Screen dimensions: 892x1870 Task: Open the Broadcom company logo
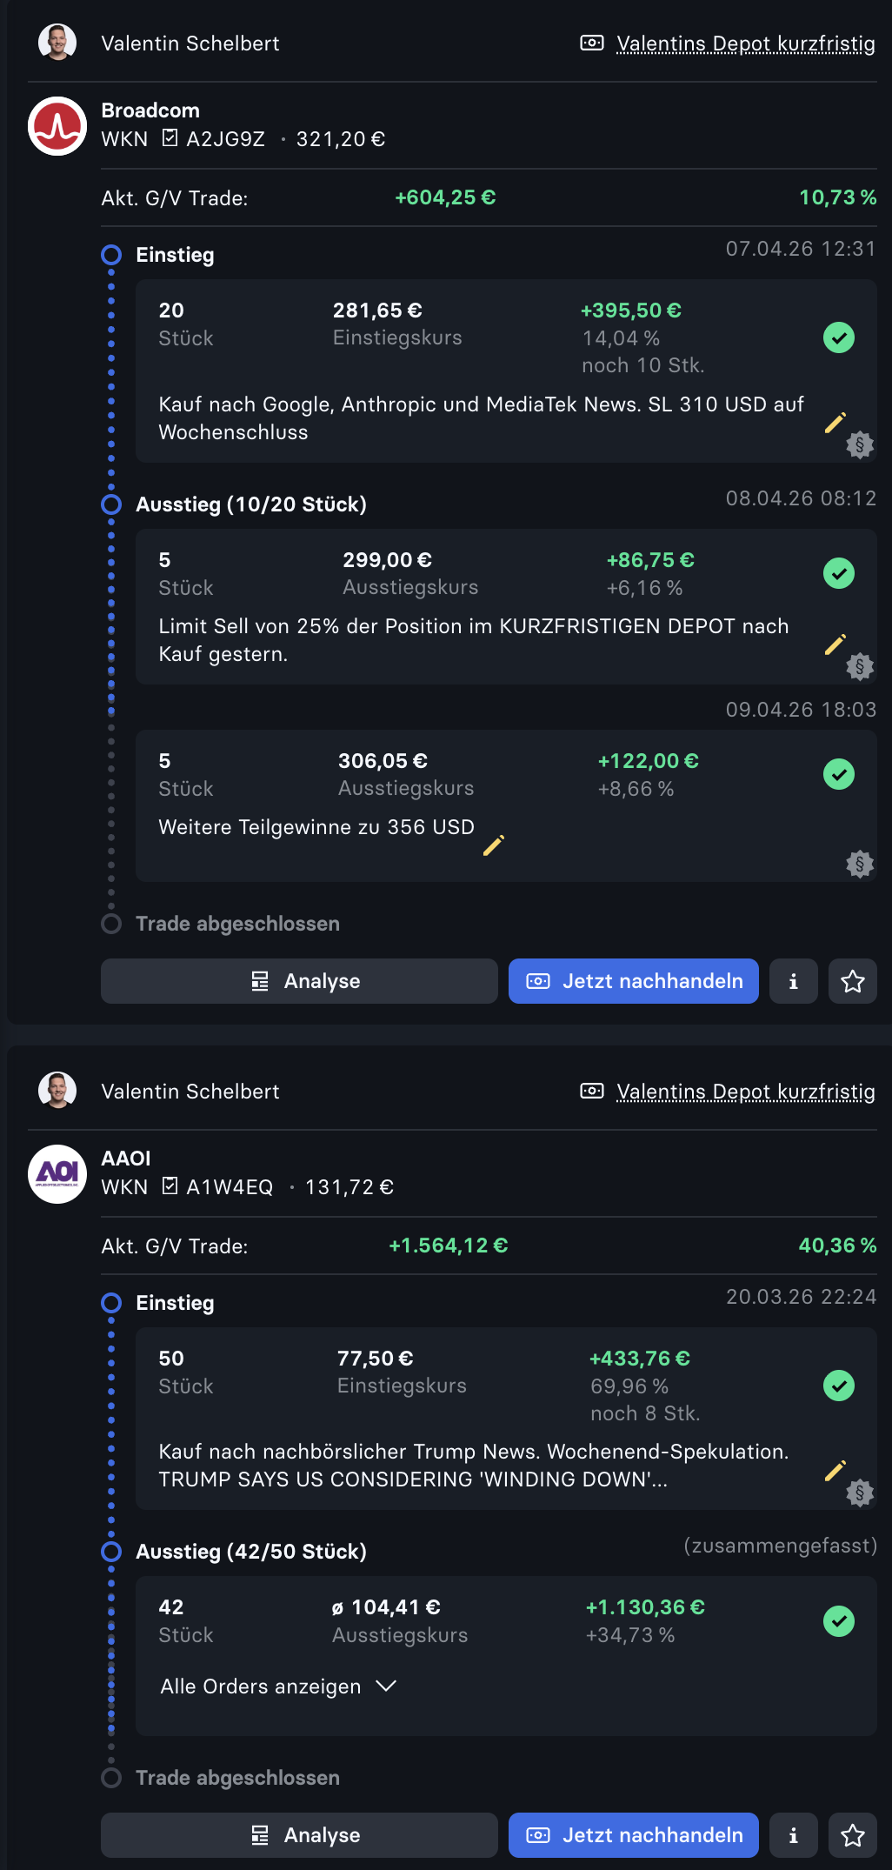coord(57,126)
